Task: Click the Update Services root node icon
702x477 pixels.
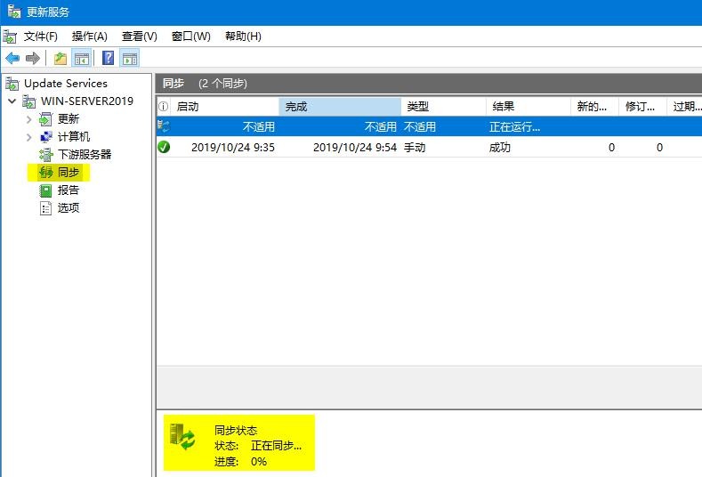Action: pyautogui.click(x=12, y=84)
